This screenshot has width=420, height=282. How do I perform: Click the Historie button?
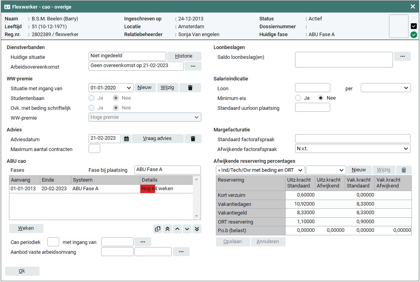tap(184, 56)
